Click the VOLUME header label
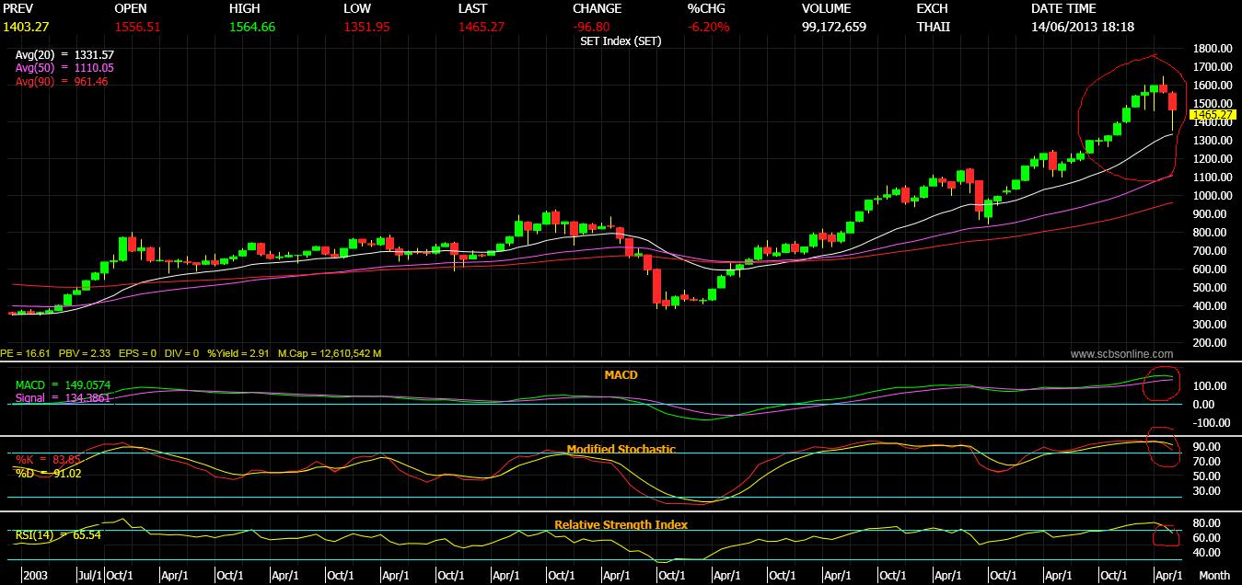 tap(827, 8)
